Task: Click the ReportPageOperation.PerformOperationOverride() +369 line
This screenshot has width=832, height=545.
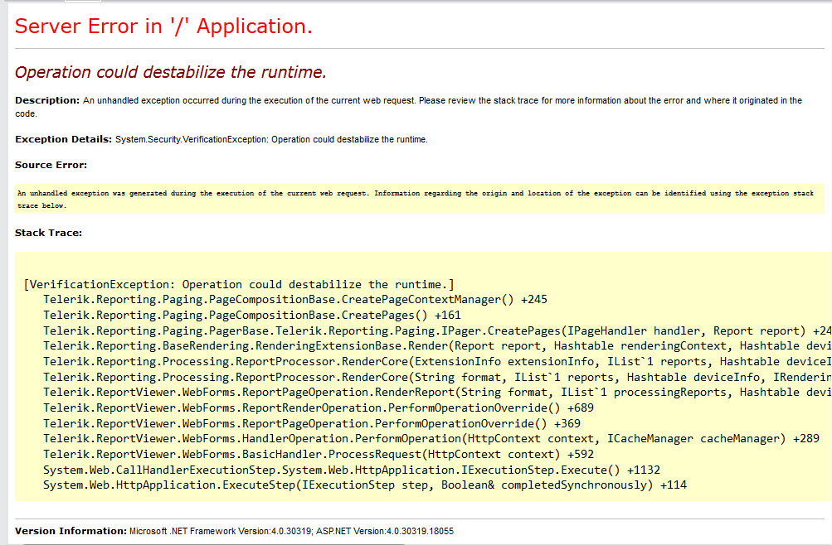Action: pyautogui.click(x=312, y=424)
